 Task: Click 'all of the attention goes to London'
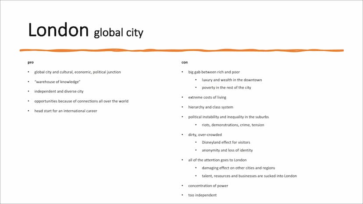217,160
